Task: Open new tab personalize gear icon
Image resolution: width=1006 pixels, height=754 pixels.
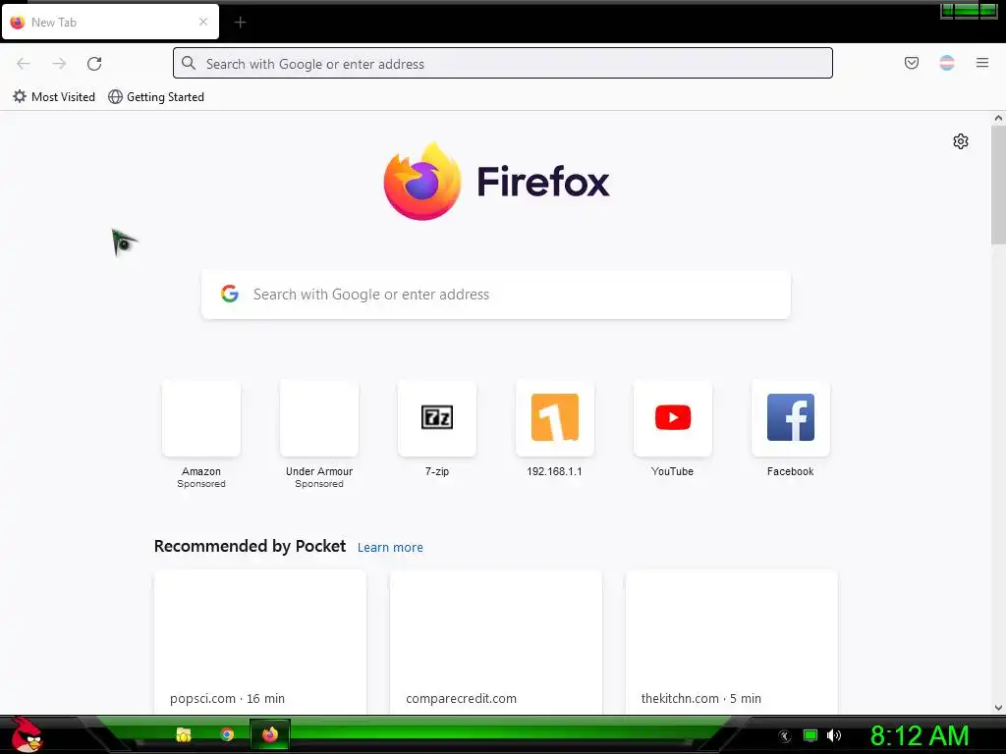Action: pyautogui.click(x=961, y=141)
